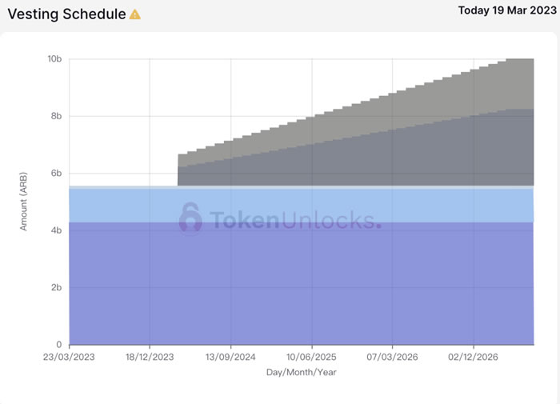Click the TokenUnlocks watermark text

[294, 219]
